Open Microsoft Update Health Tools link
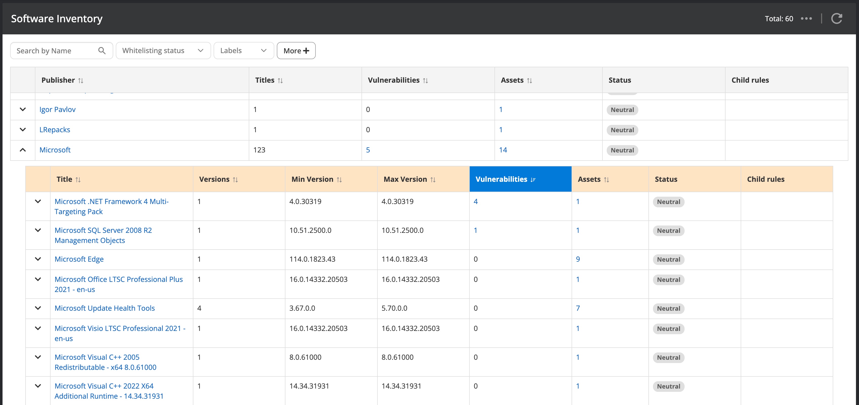Viewport: 859px width, 405px height. click(105, 308)
